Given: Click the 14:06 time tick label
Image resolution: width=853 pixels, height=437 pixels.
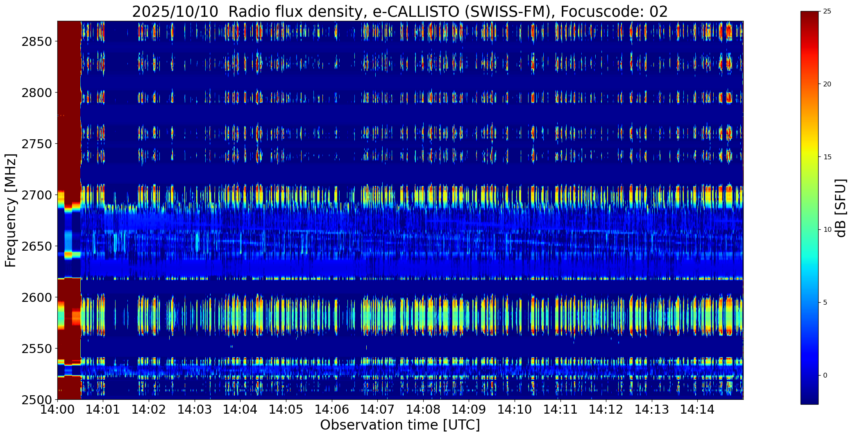Looking at the screenshot, I should (332, 409).
